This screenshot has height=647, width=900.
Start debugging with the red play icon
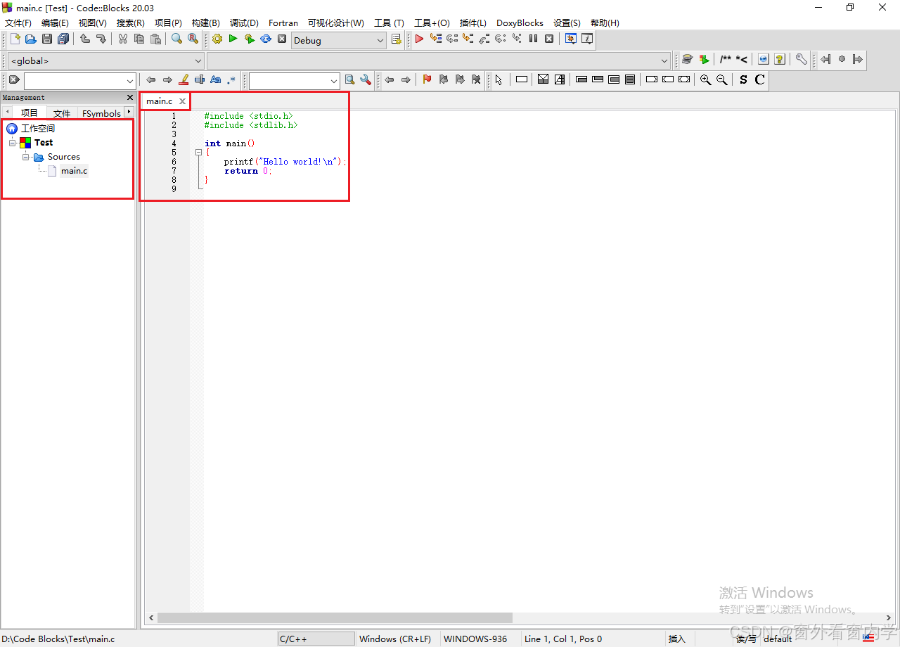(x=420, y=39)
